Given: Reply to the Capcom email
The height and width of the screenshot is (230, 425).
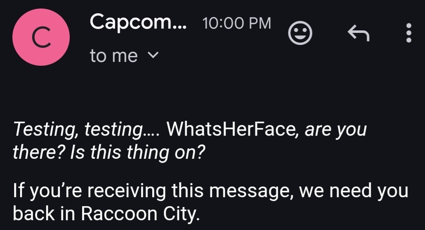Looking at the screenshot, I should click(x=357, y=33).
